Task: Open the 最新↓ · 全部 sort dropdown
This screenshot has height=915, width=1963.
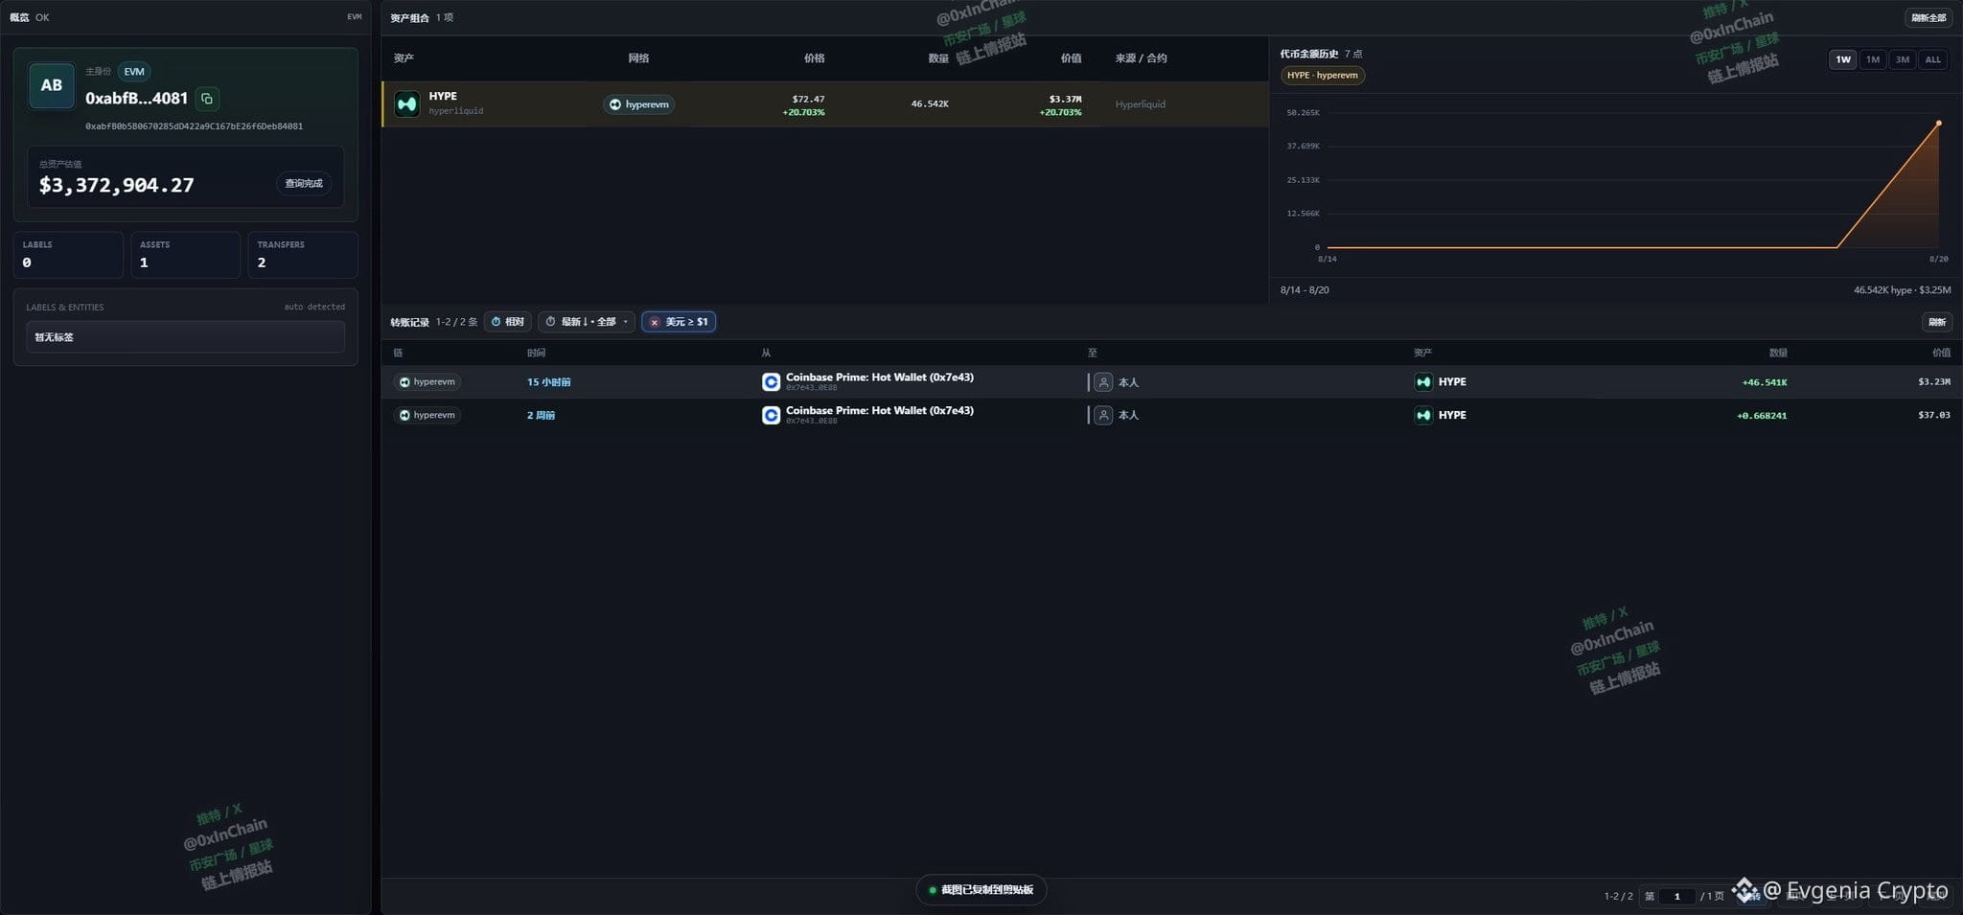Action: (x=587, y=322)
